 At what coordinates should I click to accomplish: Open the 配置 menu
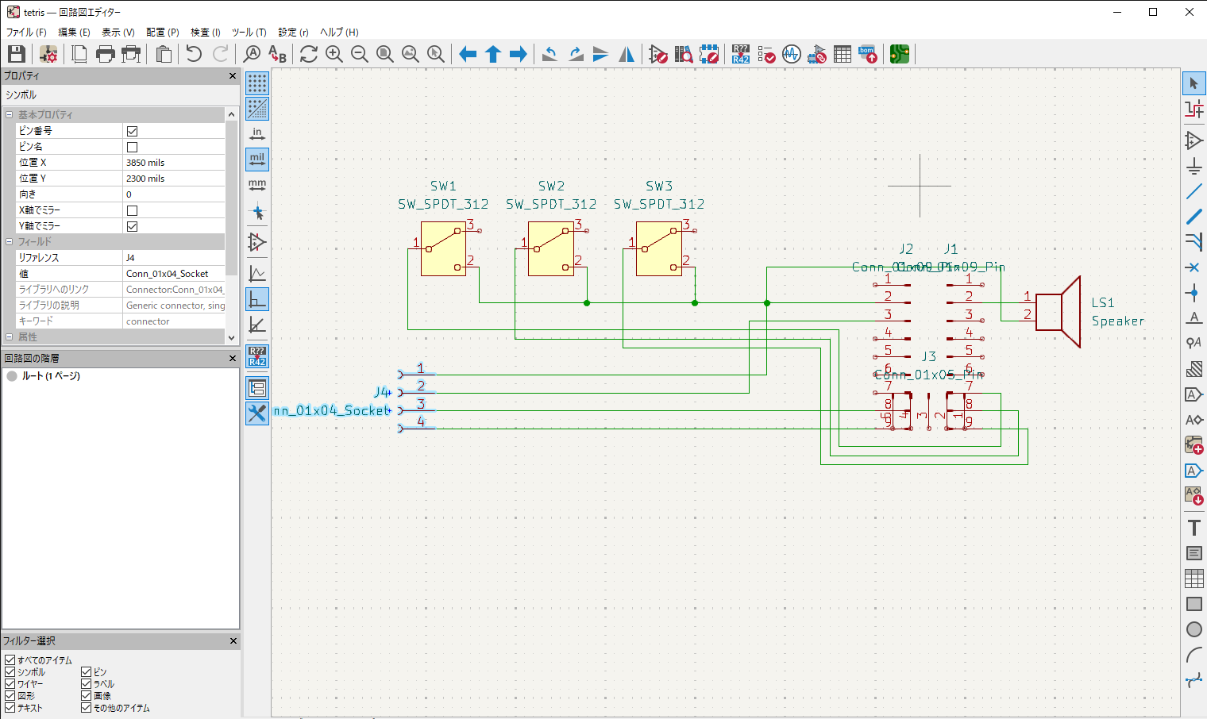tap(163, 33)
